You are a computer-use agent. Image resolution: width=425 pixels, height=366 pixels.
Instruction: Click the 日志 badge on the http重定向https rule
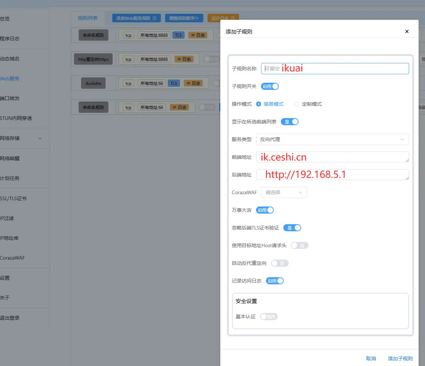pyautogui.click(x=184, y=59)
